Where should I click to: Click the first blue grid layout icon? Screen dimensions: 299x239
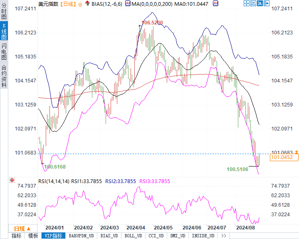[x=246, y=3]
